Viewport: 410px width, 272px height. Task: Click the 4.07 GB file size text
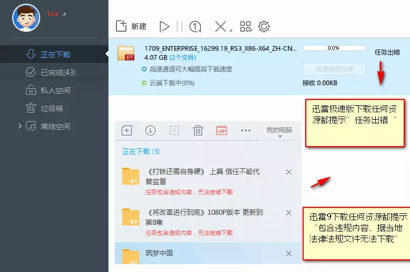click(156, 58)
